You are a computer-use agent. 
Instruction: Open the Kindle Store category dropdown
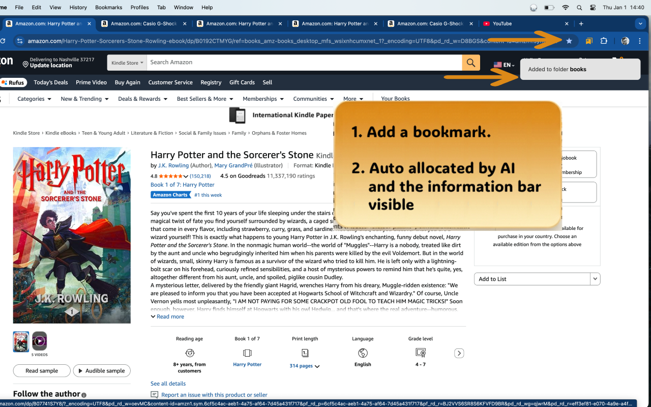(127, 63)
